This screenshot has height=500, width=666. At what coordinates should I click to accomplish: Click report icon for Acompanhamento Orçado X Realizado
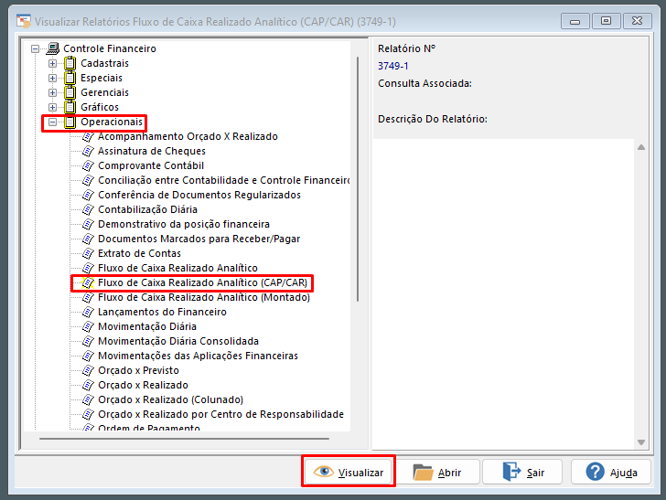(88, 137)
